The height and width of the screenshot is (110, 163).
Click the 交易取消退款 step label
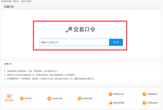(x=152, y=103)
